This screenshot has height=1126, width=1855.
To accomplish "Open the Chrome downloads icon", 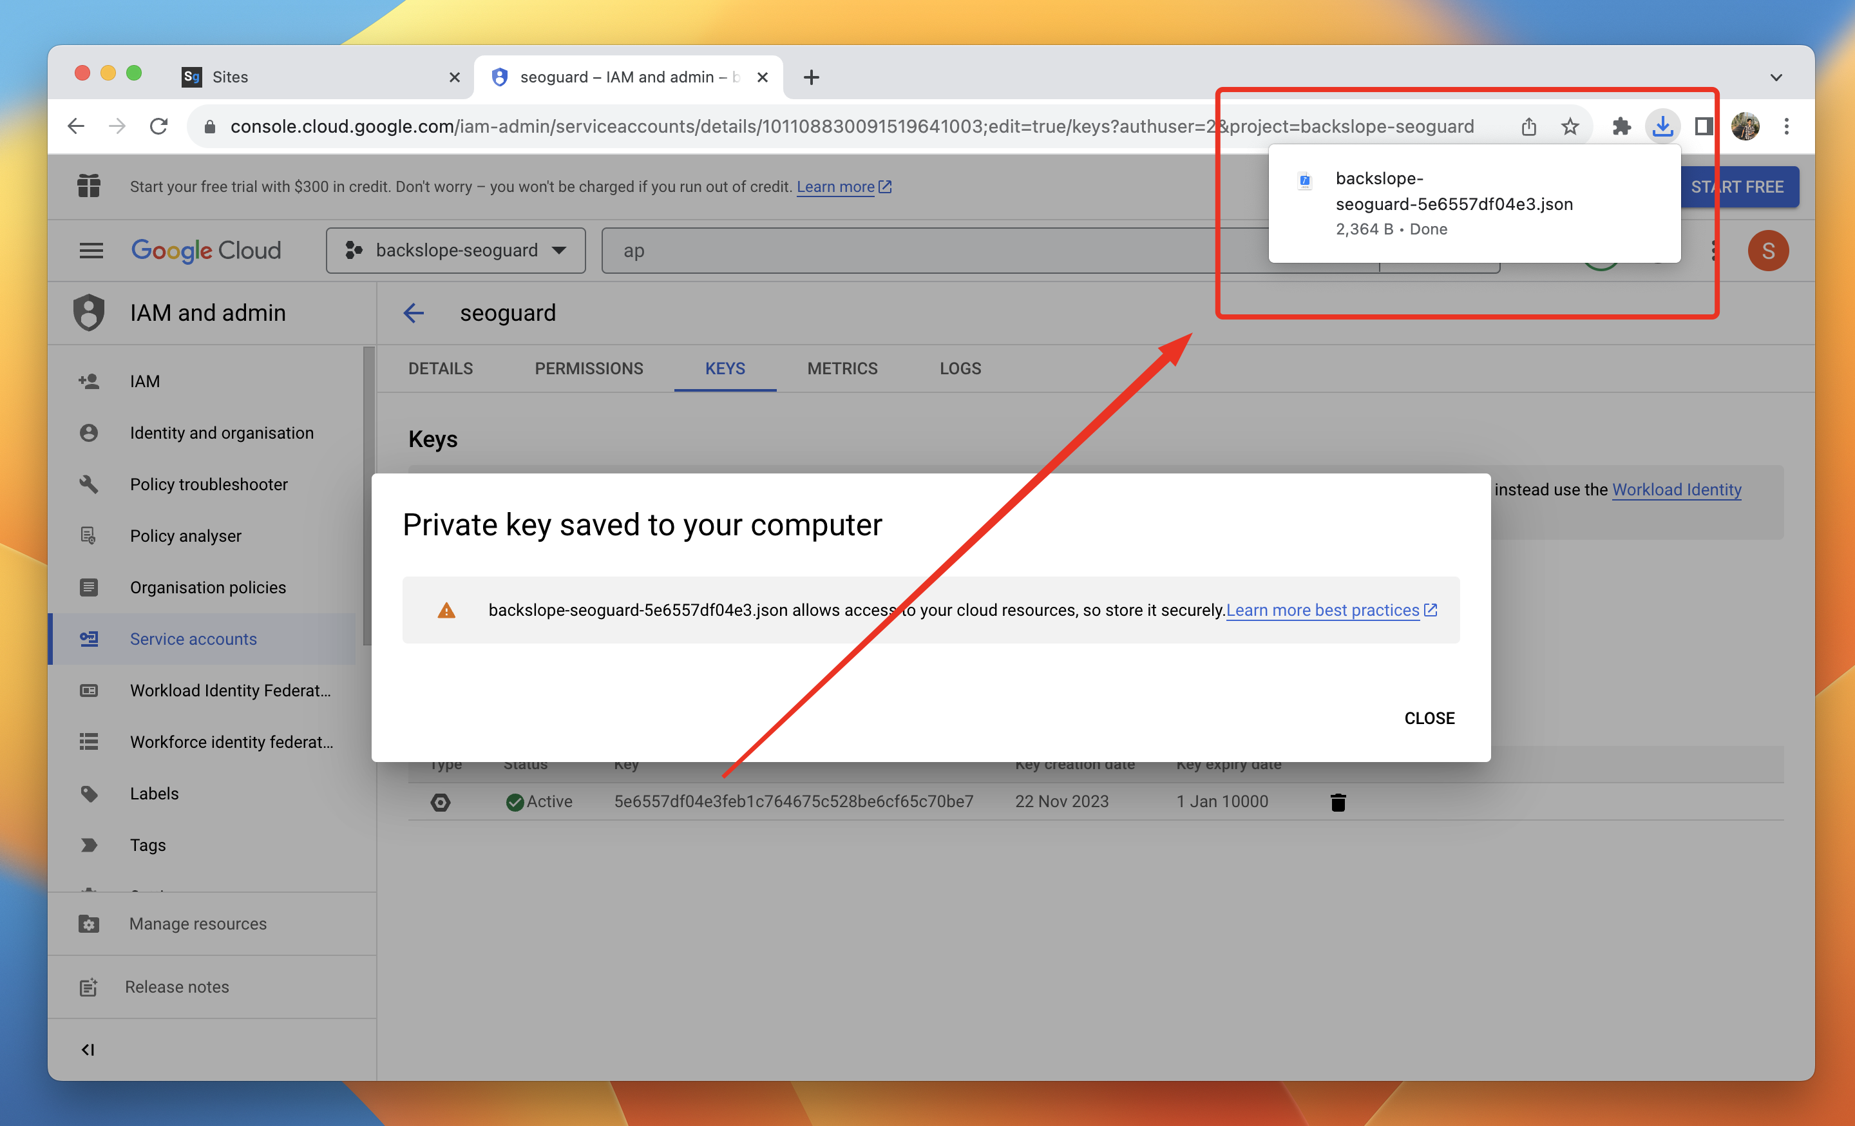I will click(1662, 126).
